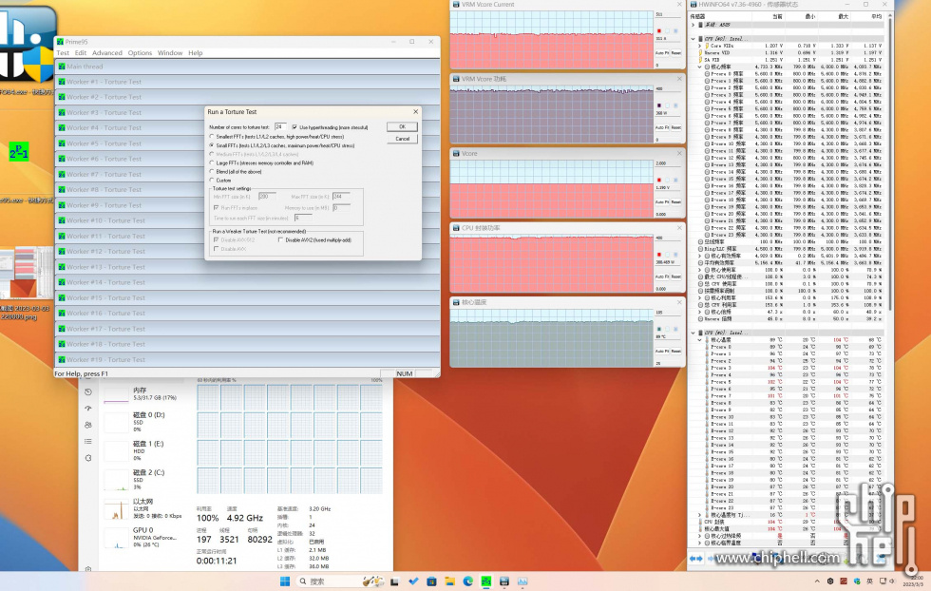Image resolution: width=931 pixels, height=591 pixels.
Task: Click the number of cores to torture test field
Action: pos(280,127)
